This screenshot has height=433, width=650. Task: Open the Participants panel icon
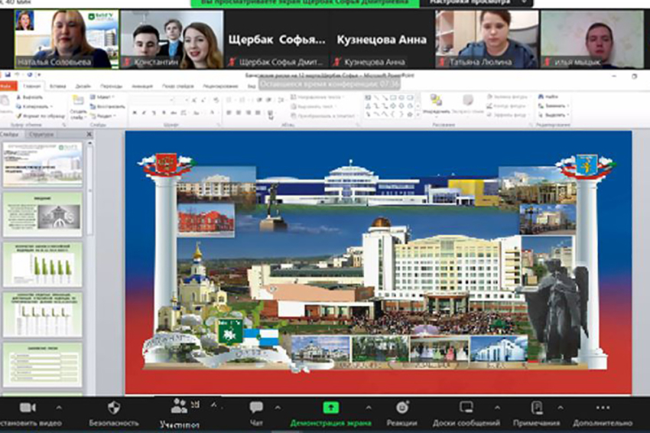(x=180, y=406)
